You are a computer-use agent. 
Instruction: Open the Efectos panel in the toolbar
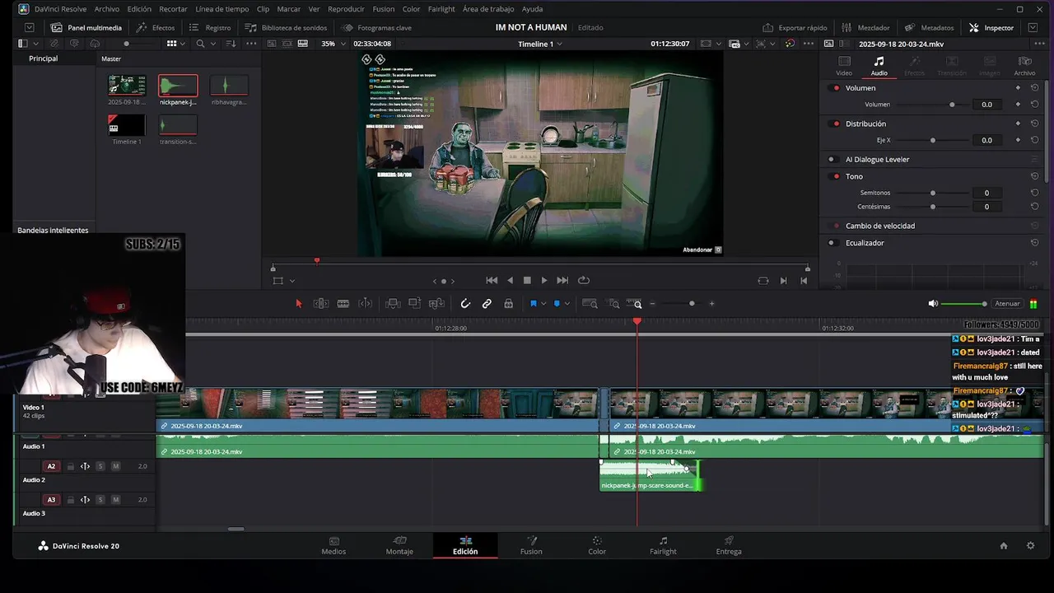(x=156, y=27)
